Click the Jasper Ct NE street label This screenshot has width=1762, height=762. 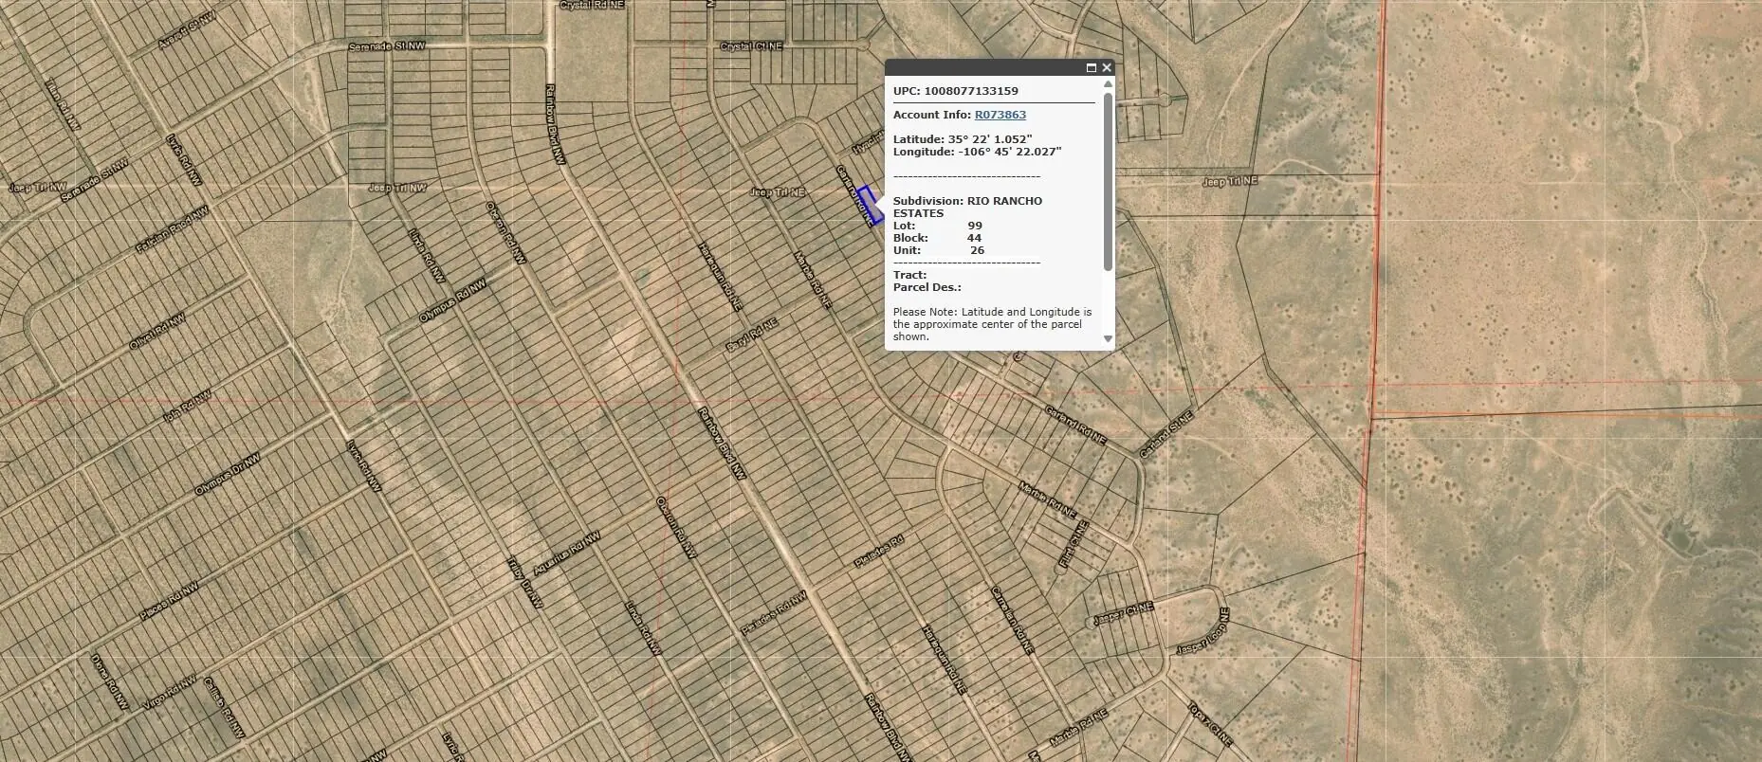pyautogui.click(x=1123, y=614)
